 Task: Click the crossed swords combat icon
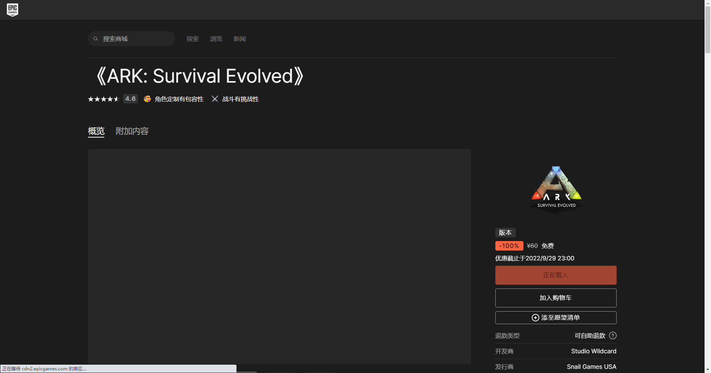point(215,99)
